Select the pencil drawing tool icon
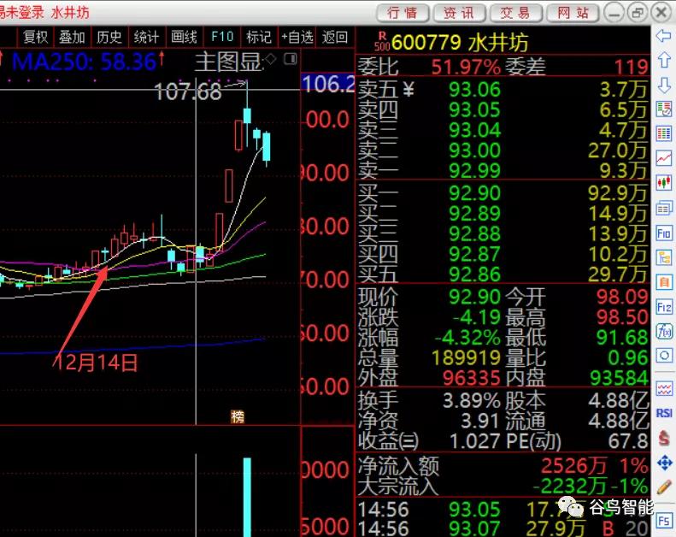This screenshot has width=676, height=537. pyautogui.click(x=664, y=487)
